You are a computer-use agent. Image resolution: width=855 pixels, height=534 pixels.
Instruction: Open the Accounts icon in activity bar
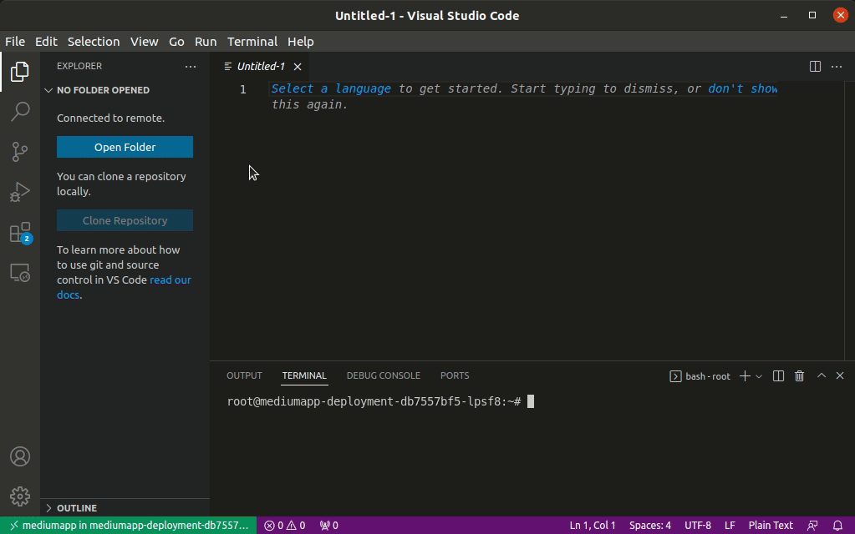(x=19, y=456)
